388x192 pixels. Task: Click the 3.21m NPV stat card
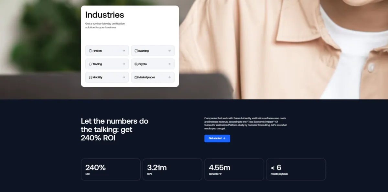pyautogui.click(x=172, y=169)
